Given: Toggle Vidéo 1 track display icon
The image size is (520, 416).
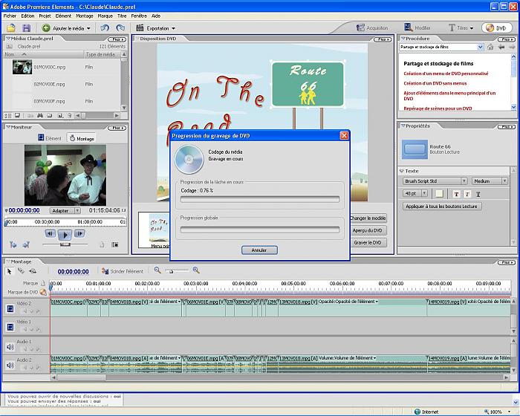Looking at the screenshot, I should 10,328.
